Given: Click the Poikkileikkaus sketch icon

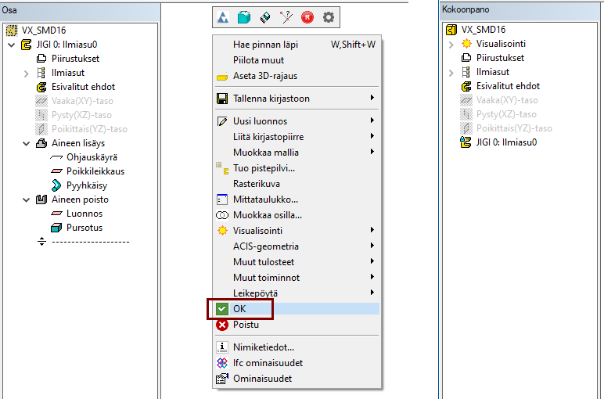Looking at the screenshot, I should coord(56,171).
